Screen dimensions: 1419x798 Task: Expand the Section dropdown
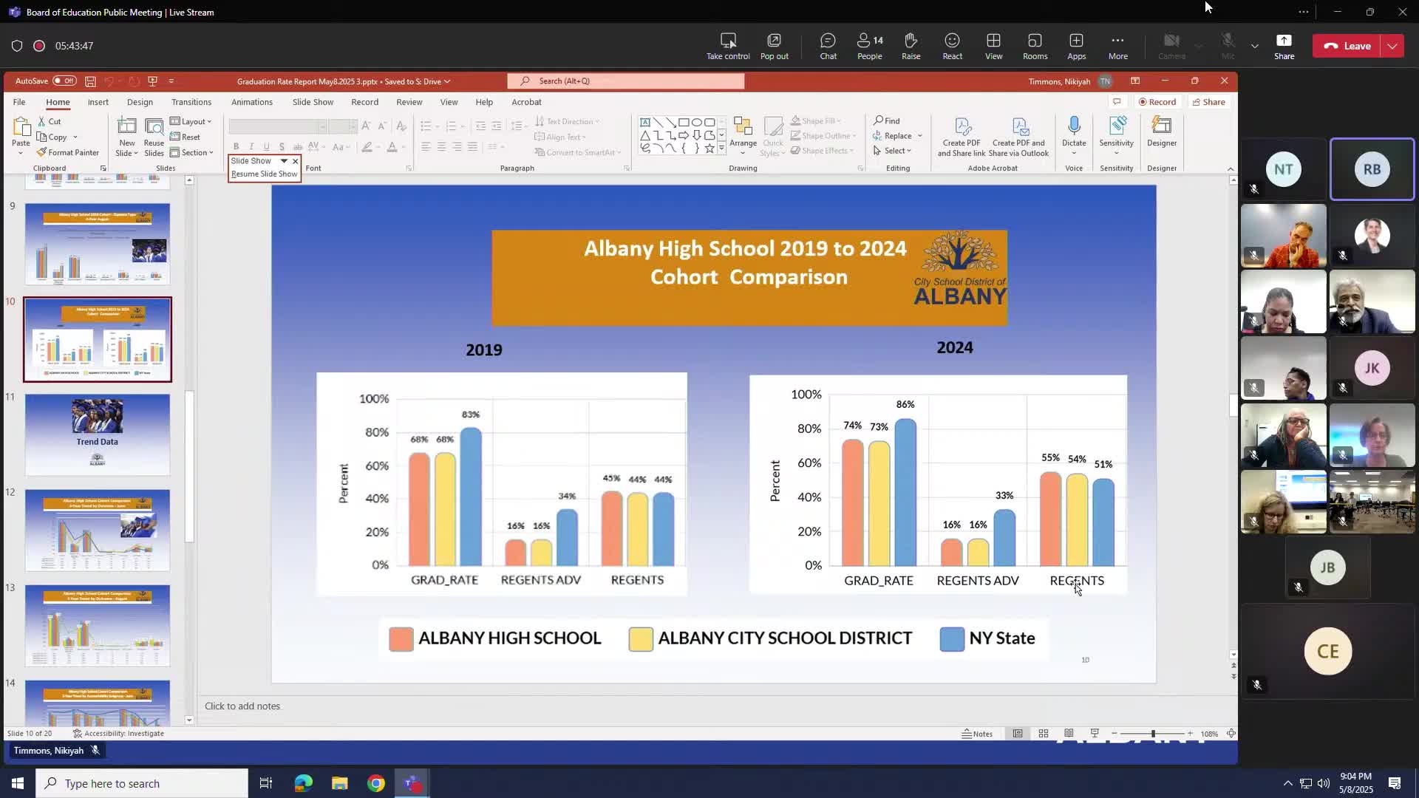point(192,152)
